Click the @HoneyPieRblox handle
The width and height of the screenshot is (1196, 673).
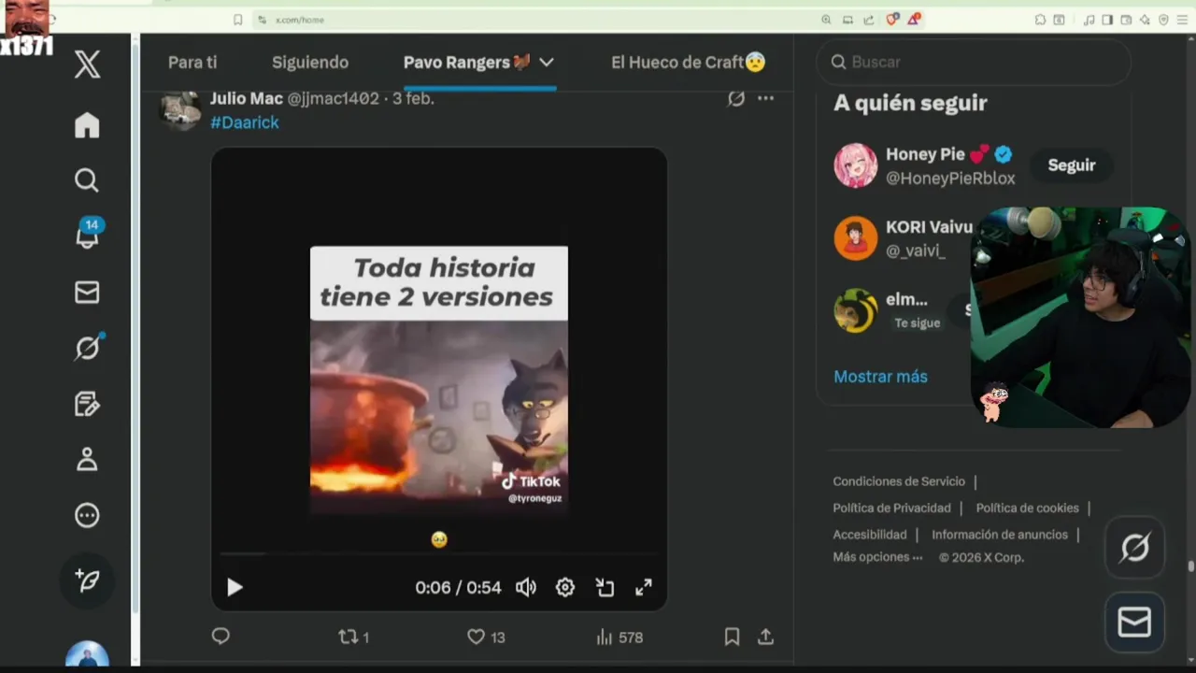pos(950,179)
